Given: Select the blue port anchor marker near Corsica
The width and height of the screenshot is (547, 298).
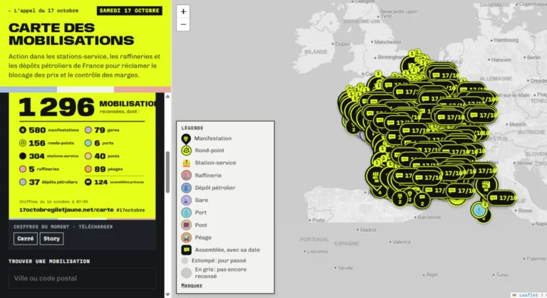Looking at the screenshot, I should 479,211.
